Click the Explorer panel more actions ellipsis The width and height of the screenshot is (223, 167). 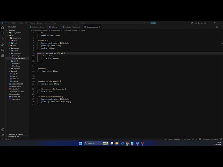pos(26,27)
